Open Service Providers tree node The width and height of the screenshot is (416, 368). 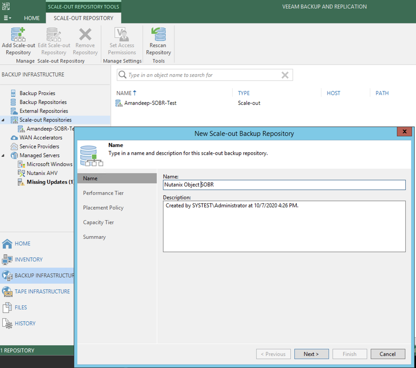39,146
